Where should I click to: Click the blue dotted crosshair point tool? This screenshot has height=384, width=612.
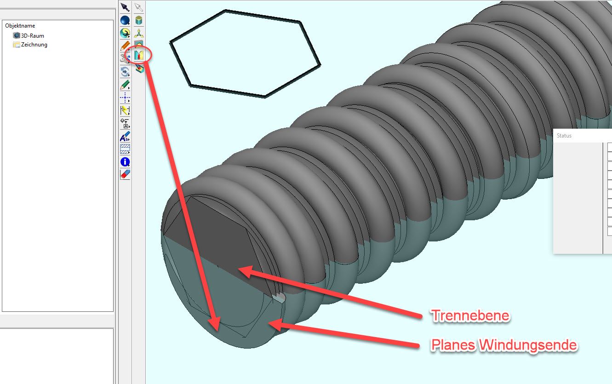(125, 97)
